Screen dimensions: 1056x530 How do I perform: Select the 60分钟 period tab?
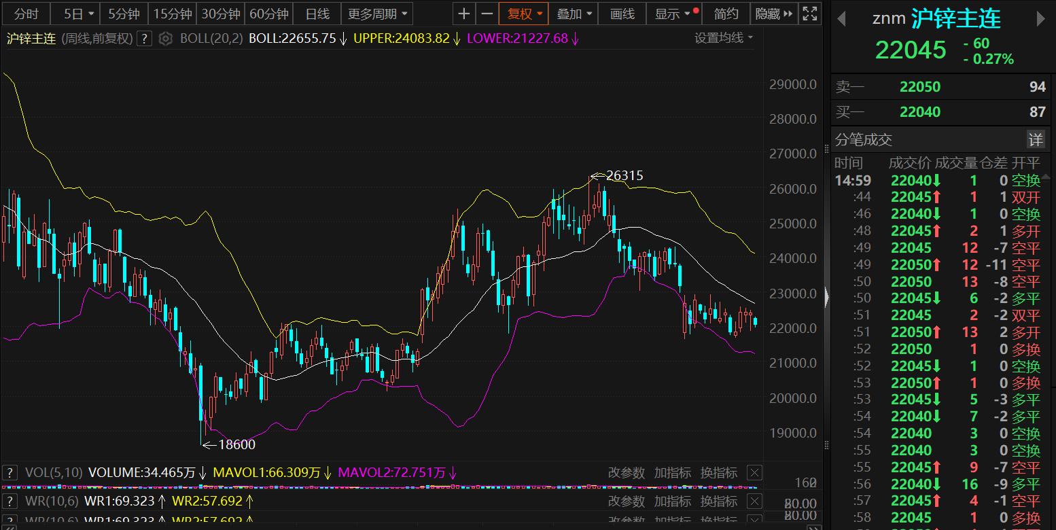pyautogui.click(x=268, y=14)
